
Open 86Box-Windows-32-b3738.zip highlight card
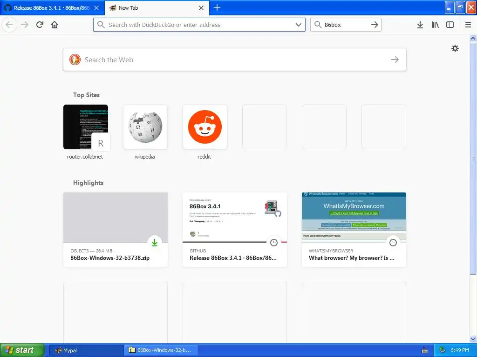point(116,230)
